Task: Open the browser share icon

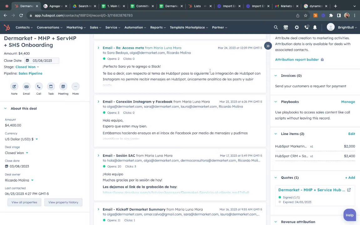Action: [x=298, y=15]
